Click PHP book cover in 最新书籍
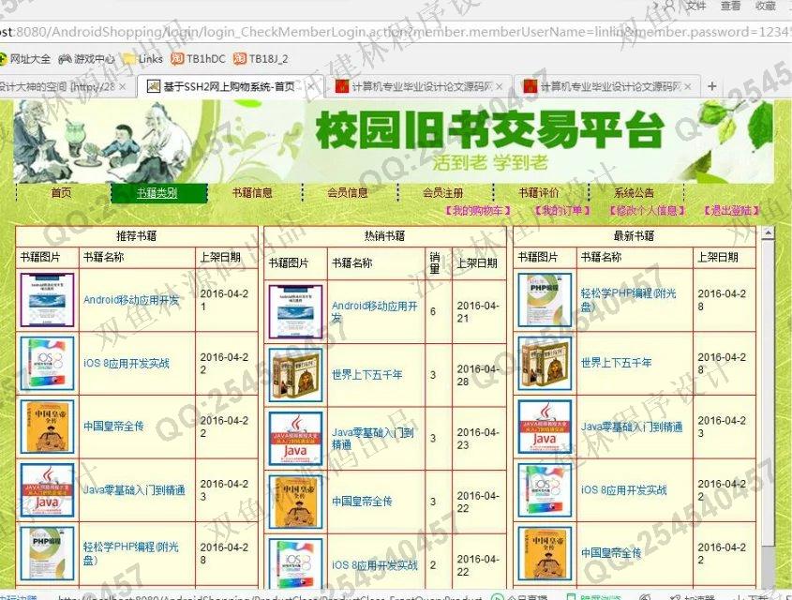 click(545, 299)
